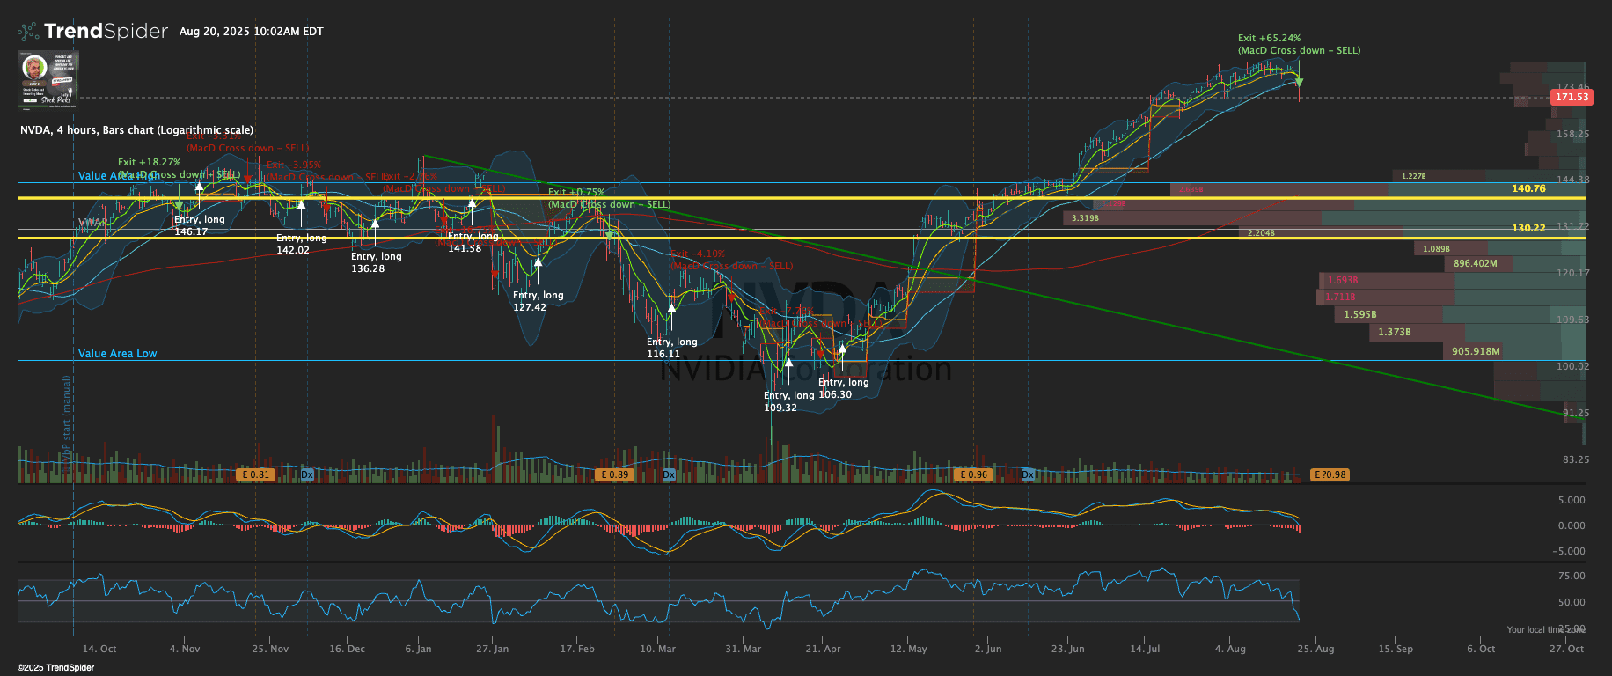The height and width of the screenshot is (676, 1612).
Task: Click the 14. Oct date axis label
Action: point(99,649)
